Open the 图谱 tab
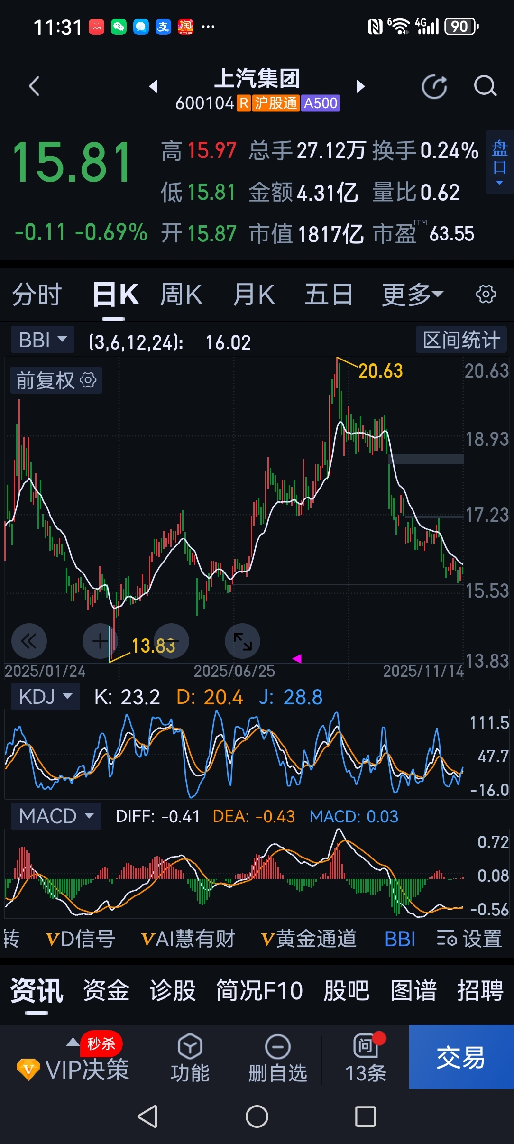 click(413, 990)
